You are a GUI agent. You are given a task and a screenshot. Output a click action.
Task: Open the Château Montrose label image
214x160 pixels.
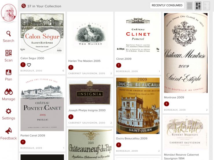[x=186, y=53]
